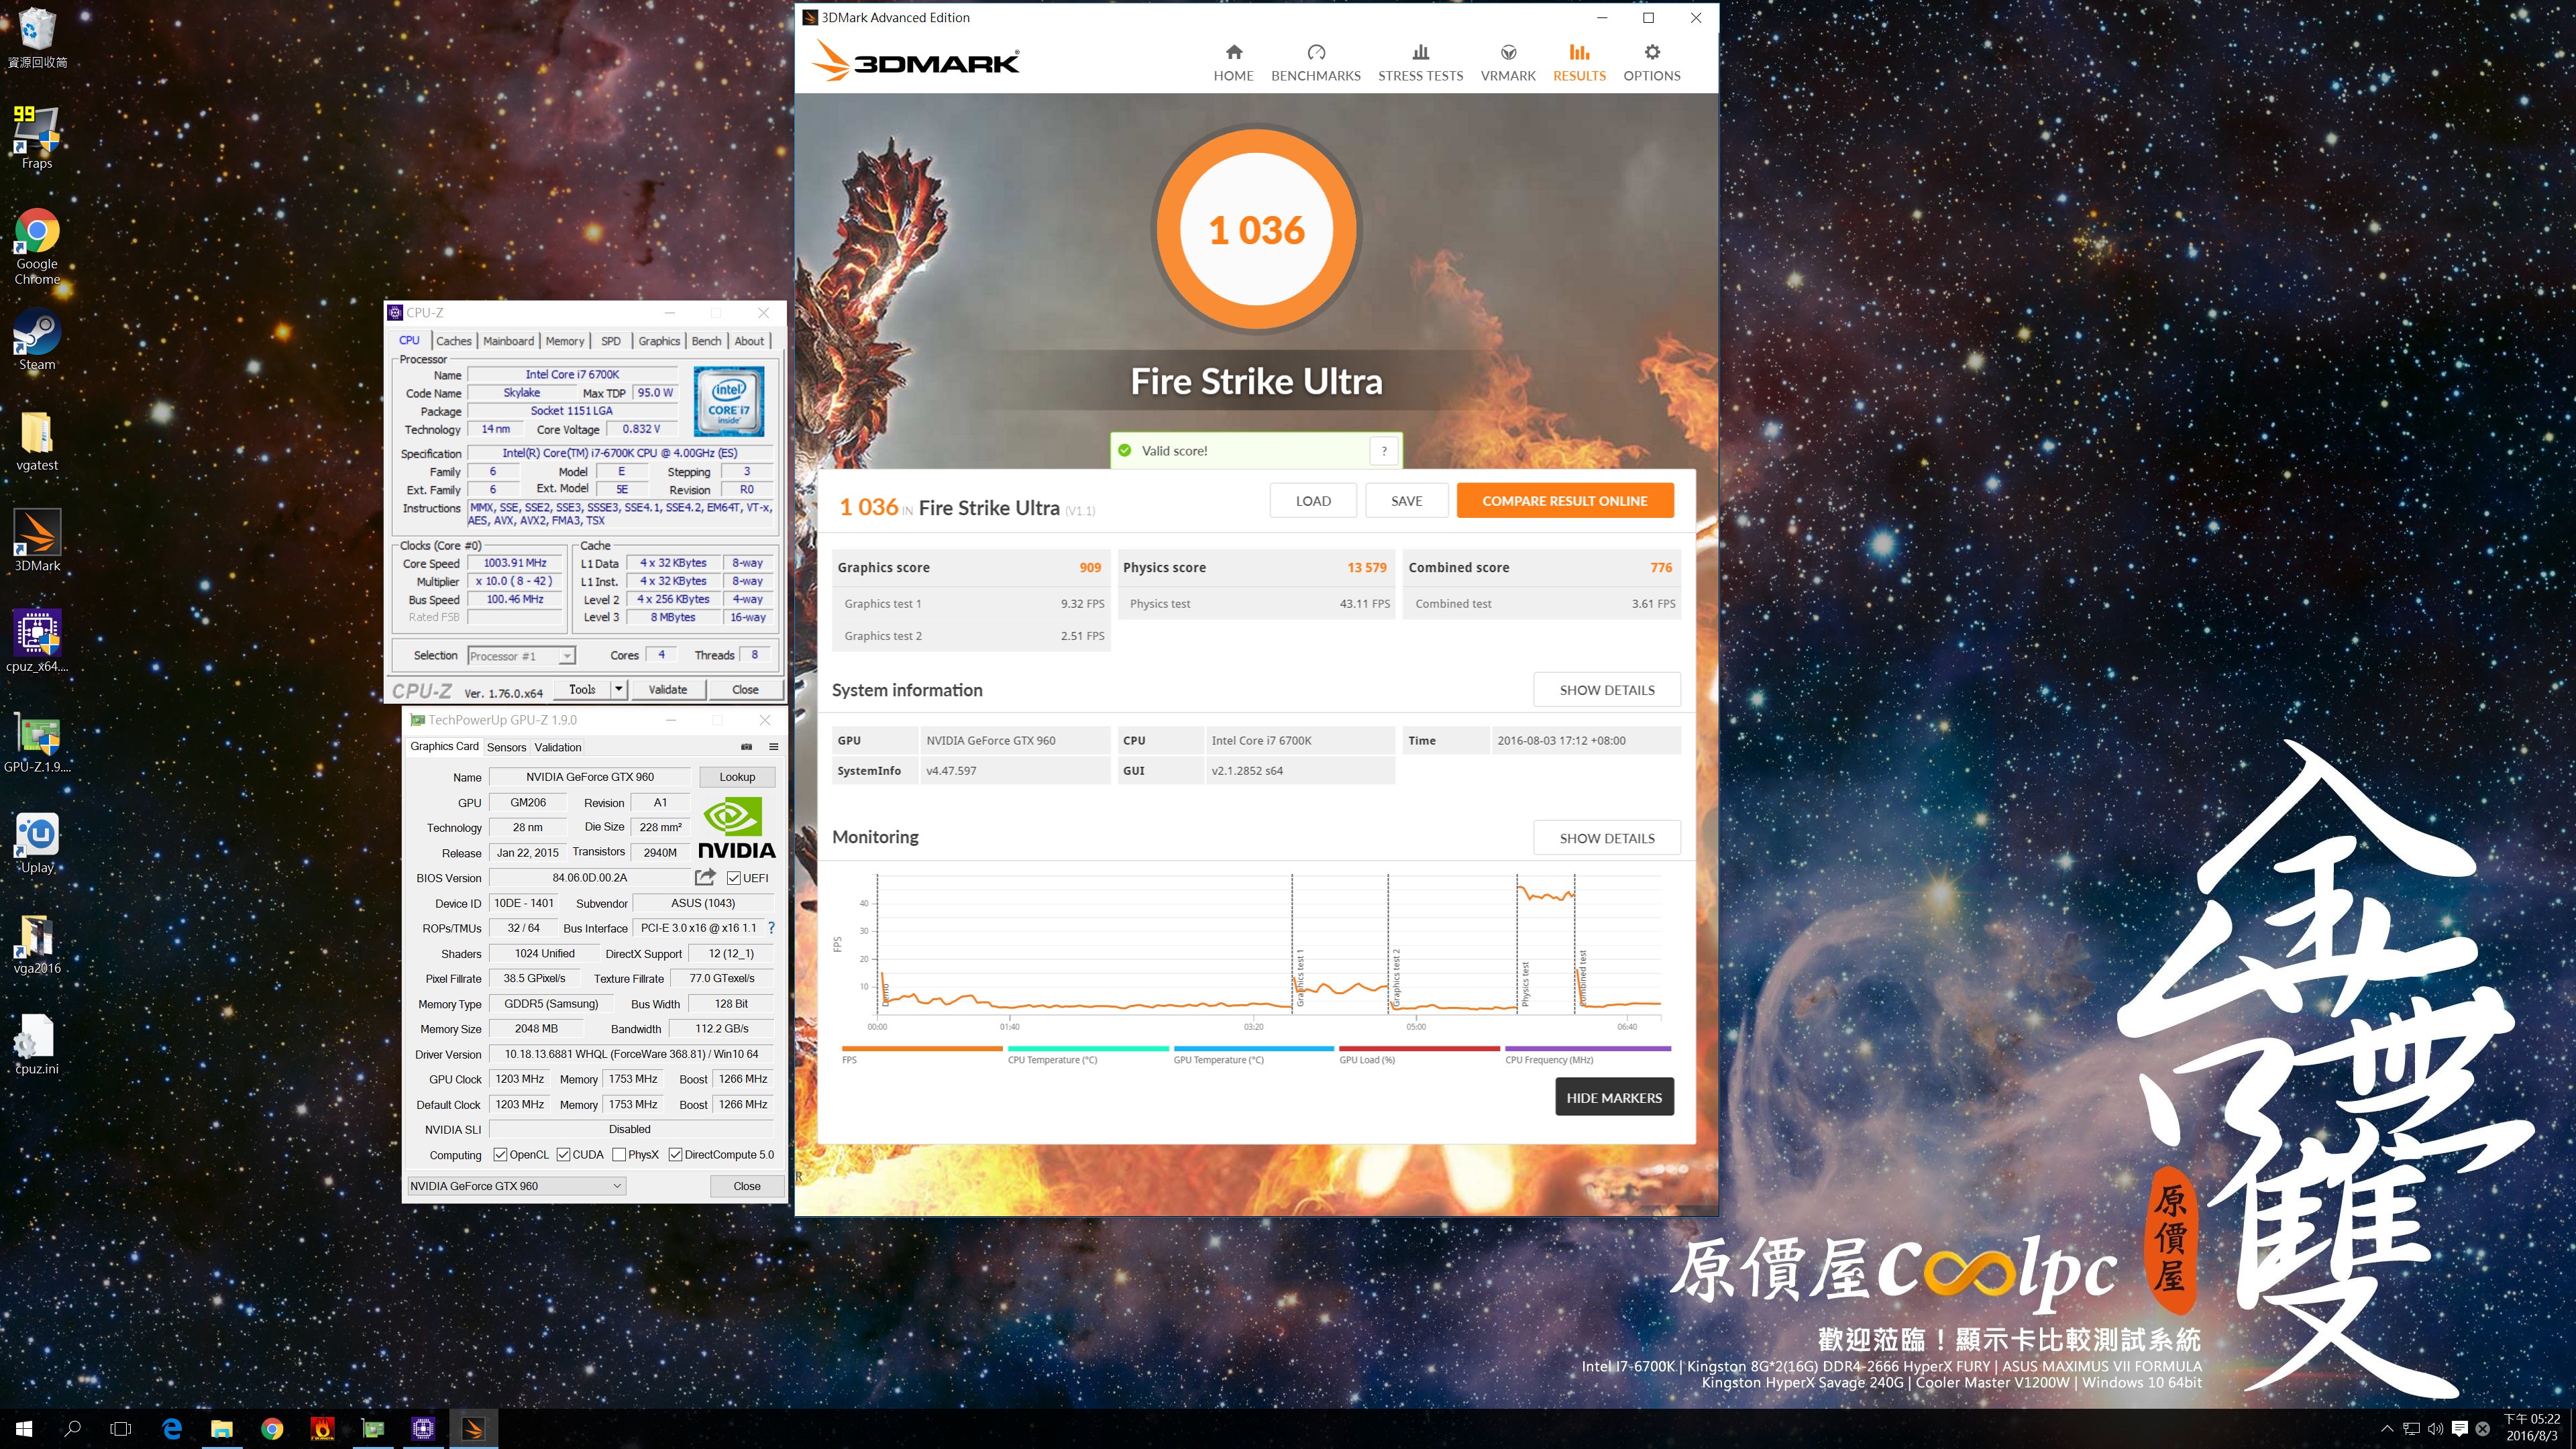
Task: Toggle OpenCL checkbox in GPU-Z
Action: 500,1154
